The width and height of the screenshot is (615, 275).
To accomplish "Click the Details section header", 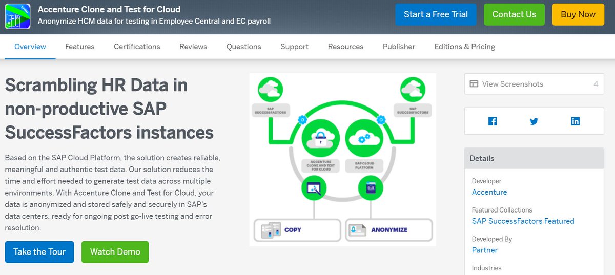I will pyautogui.click(x=534, y=158).
